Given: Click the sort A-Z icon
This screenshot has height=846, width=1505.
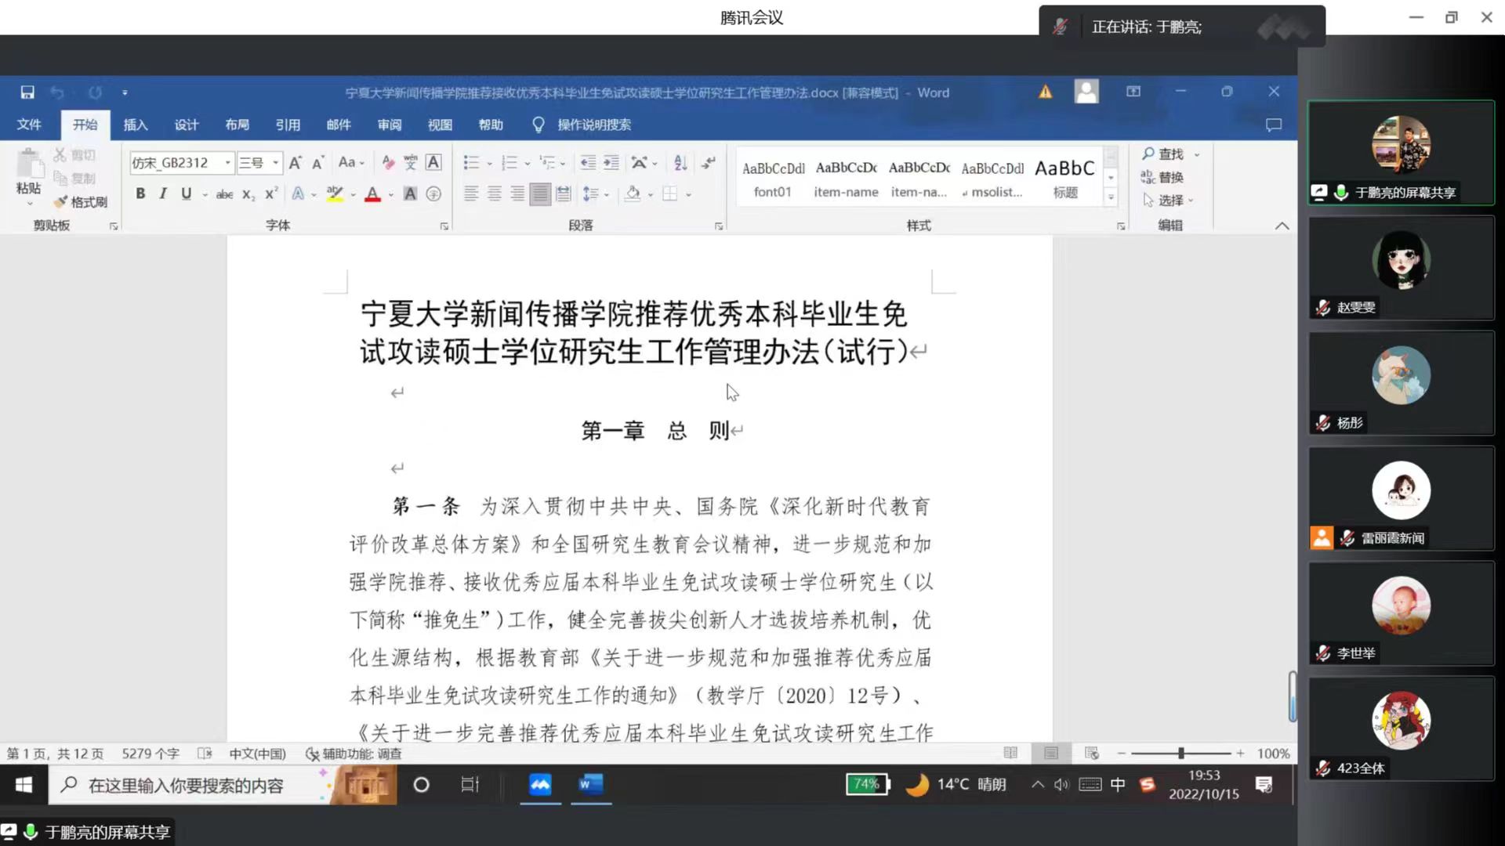Looking at the screenshot, I should [x=680, y=163].
